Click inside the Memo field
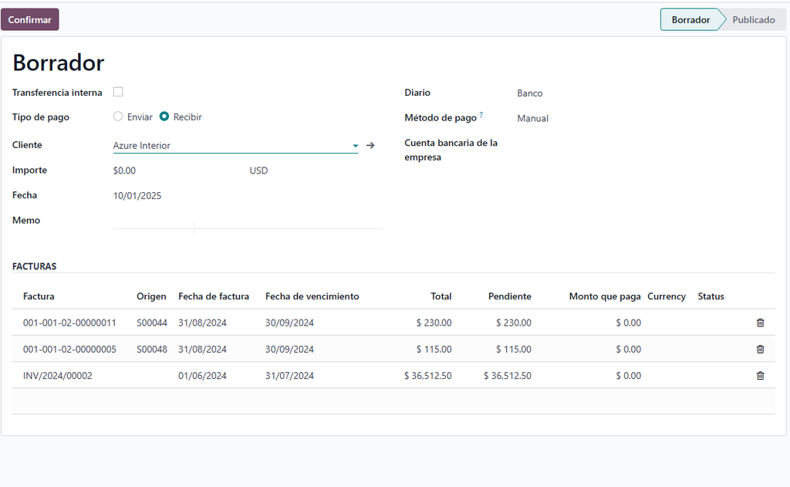This screenshot has height=487, width=790. pos(231,223)
